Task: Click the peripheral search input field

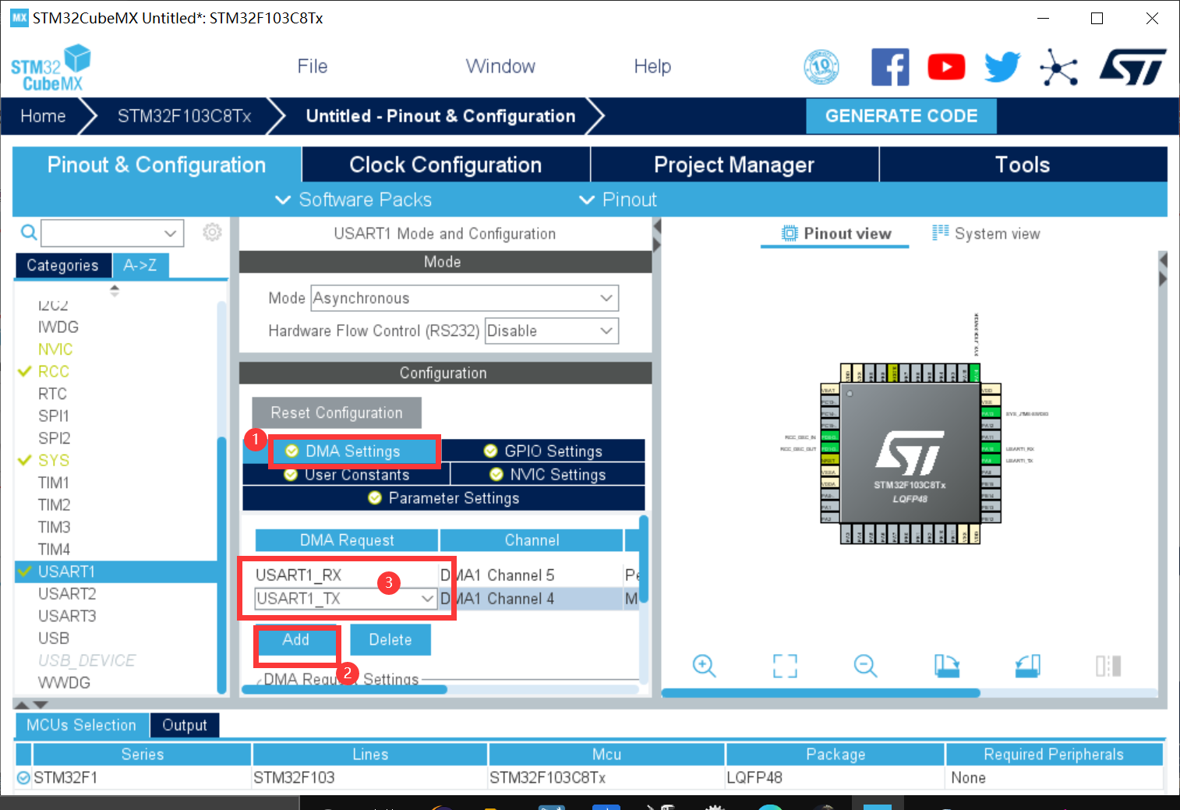Action: click(101, 233)
